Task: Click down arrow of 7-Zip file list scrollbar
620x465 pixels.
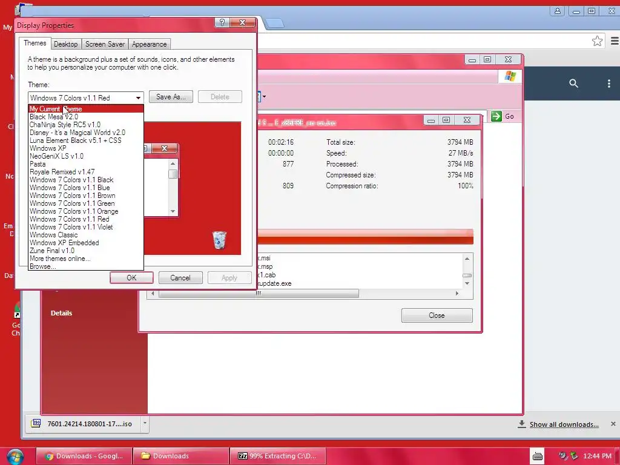Action: 467,283
